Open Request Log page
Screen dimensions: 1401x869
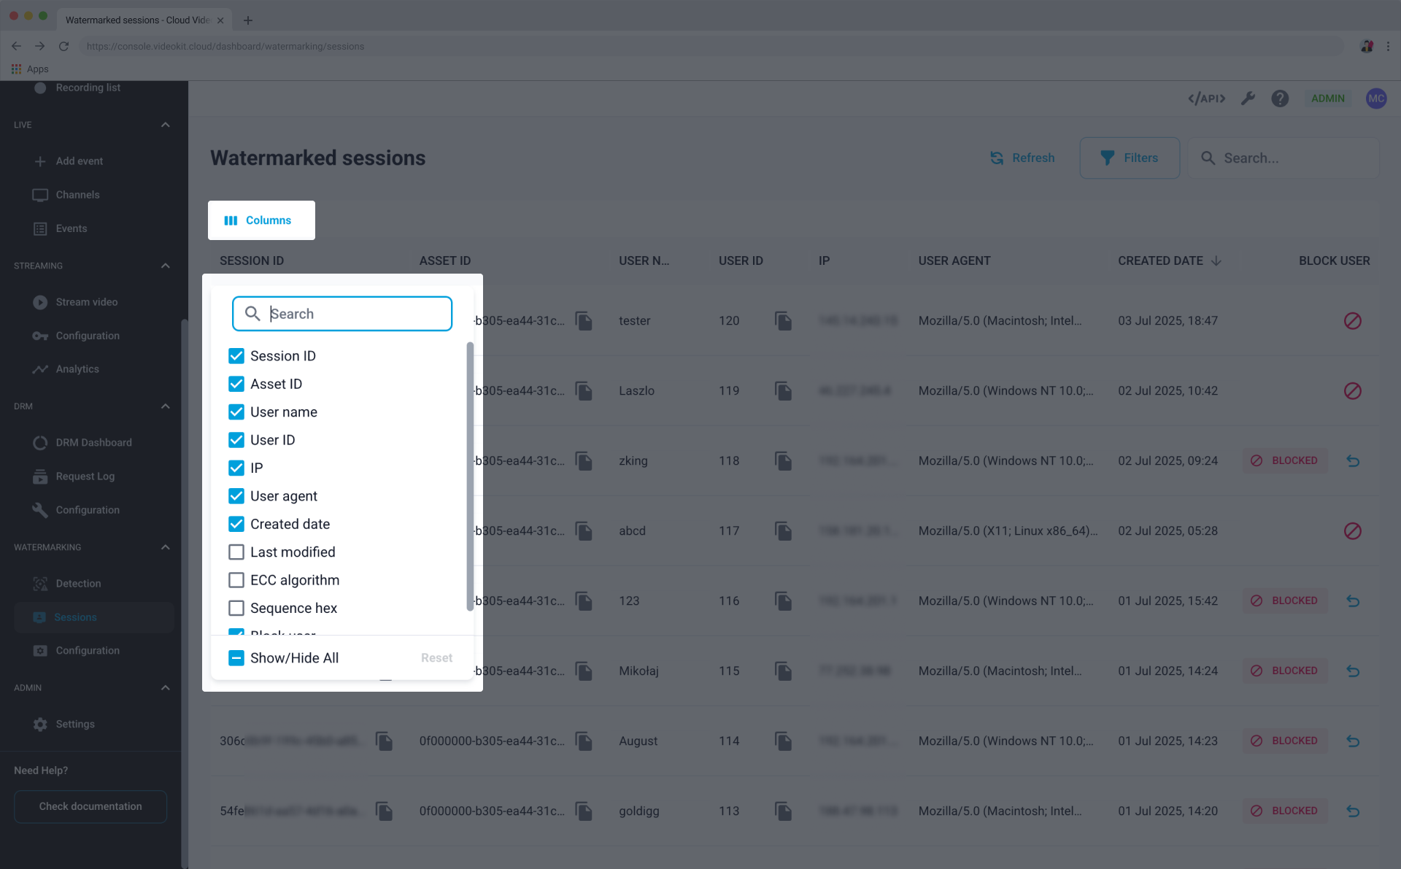tap(85, 476)
